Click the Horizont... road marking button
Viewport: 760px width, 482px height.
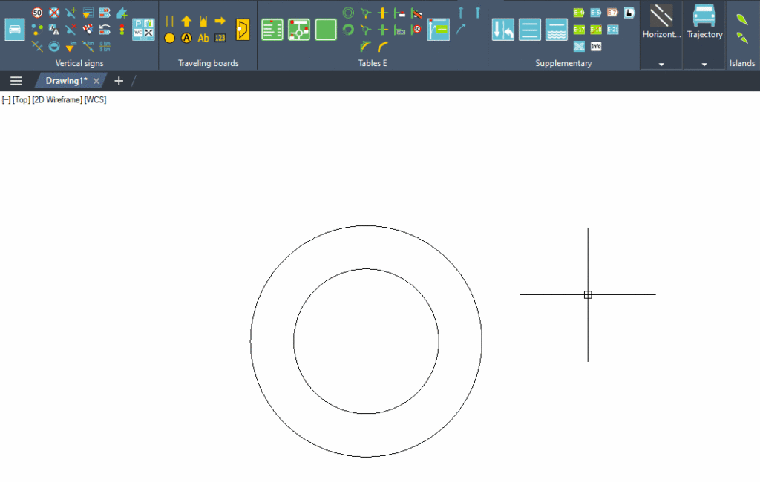[x=661, y=22]
